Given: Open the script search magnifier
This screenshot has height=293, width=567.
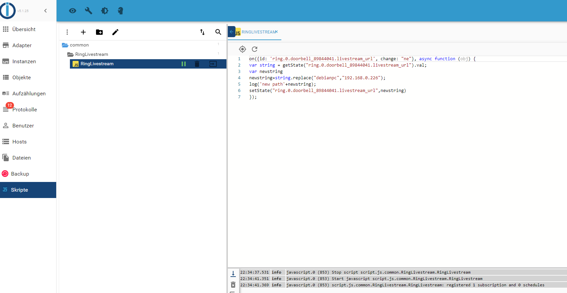Looking at the screenshot, I should point(218,32).
